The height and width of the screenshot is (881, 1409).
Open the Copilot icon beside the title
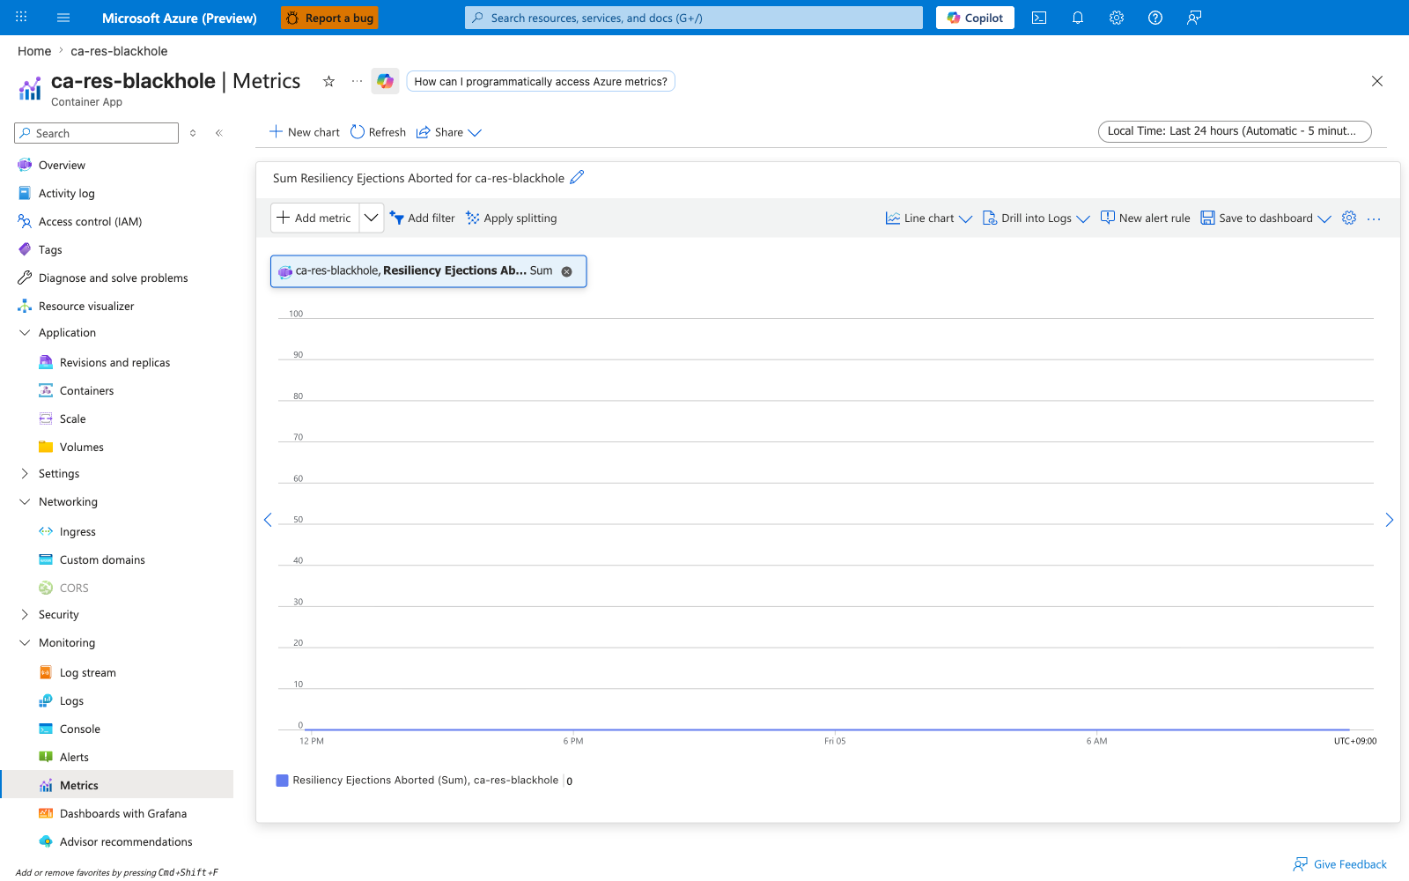pos(385,81)
